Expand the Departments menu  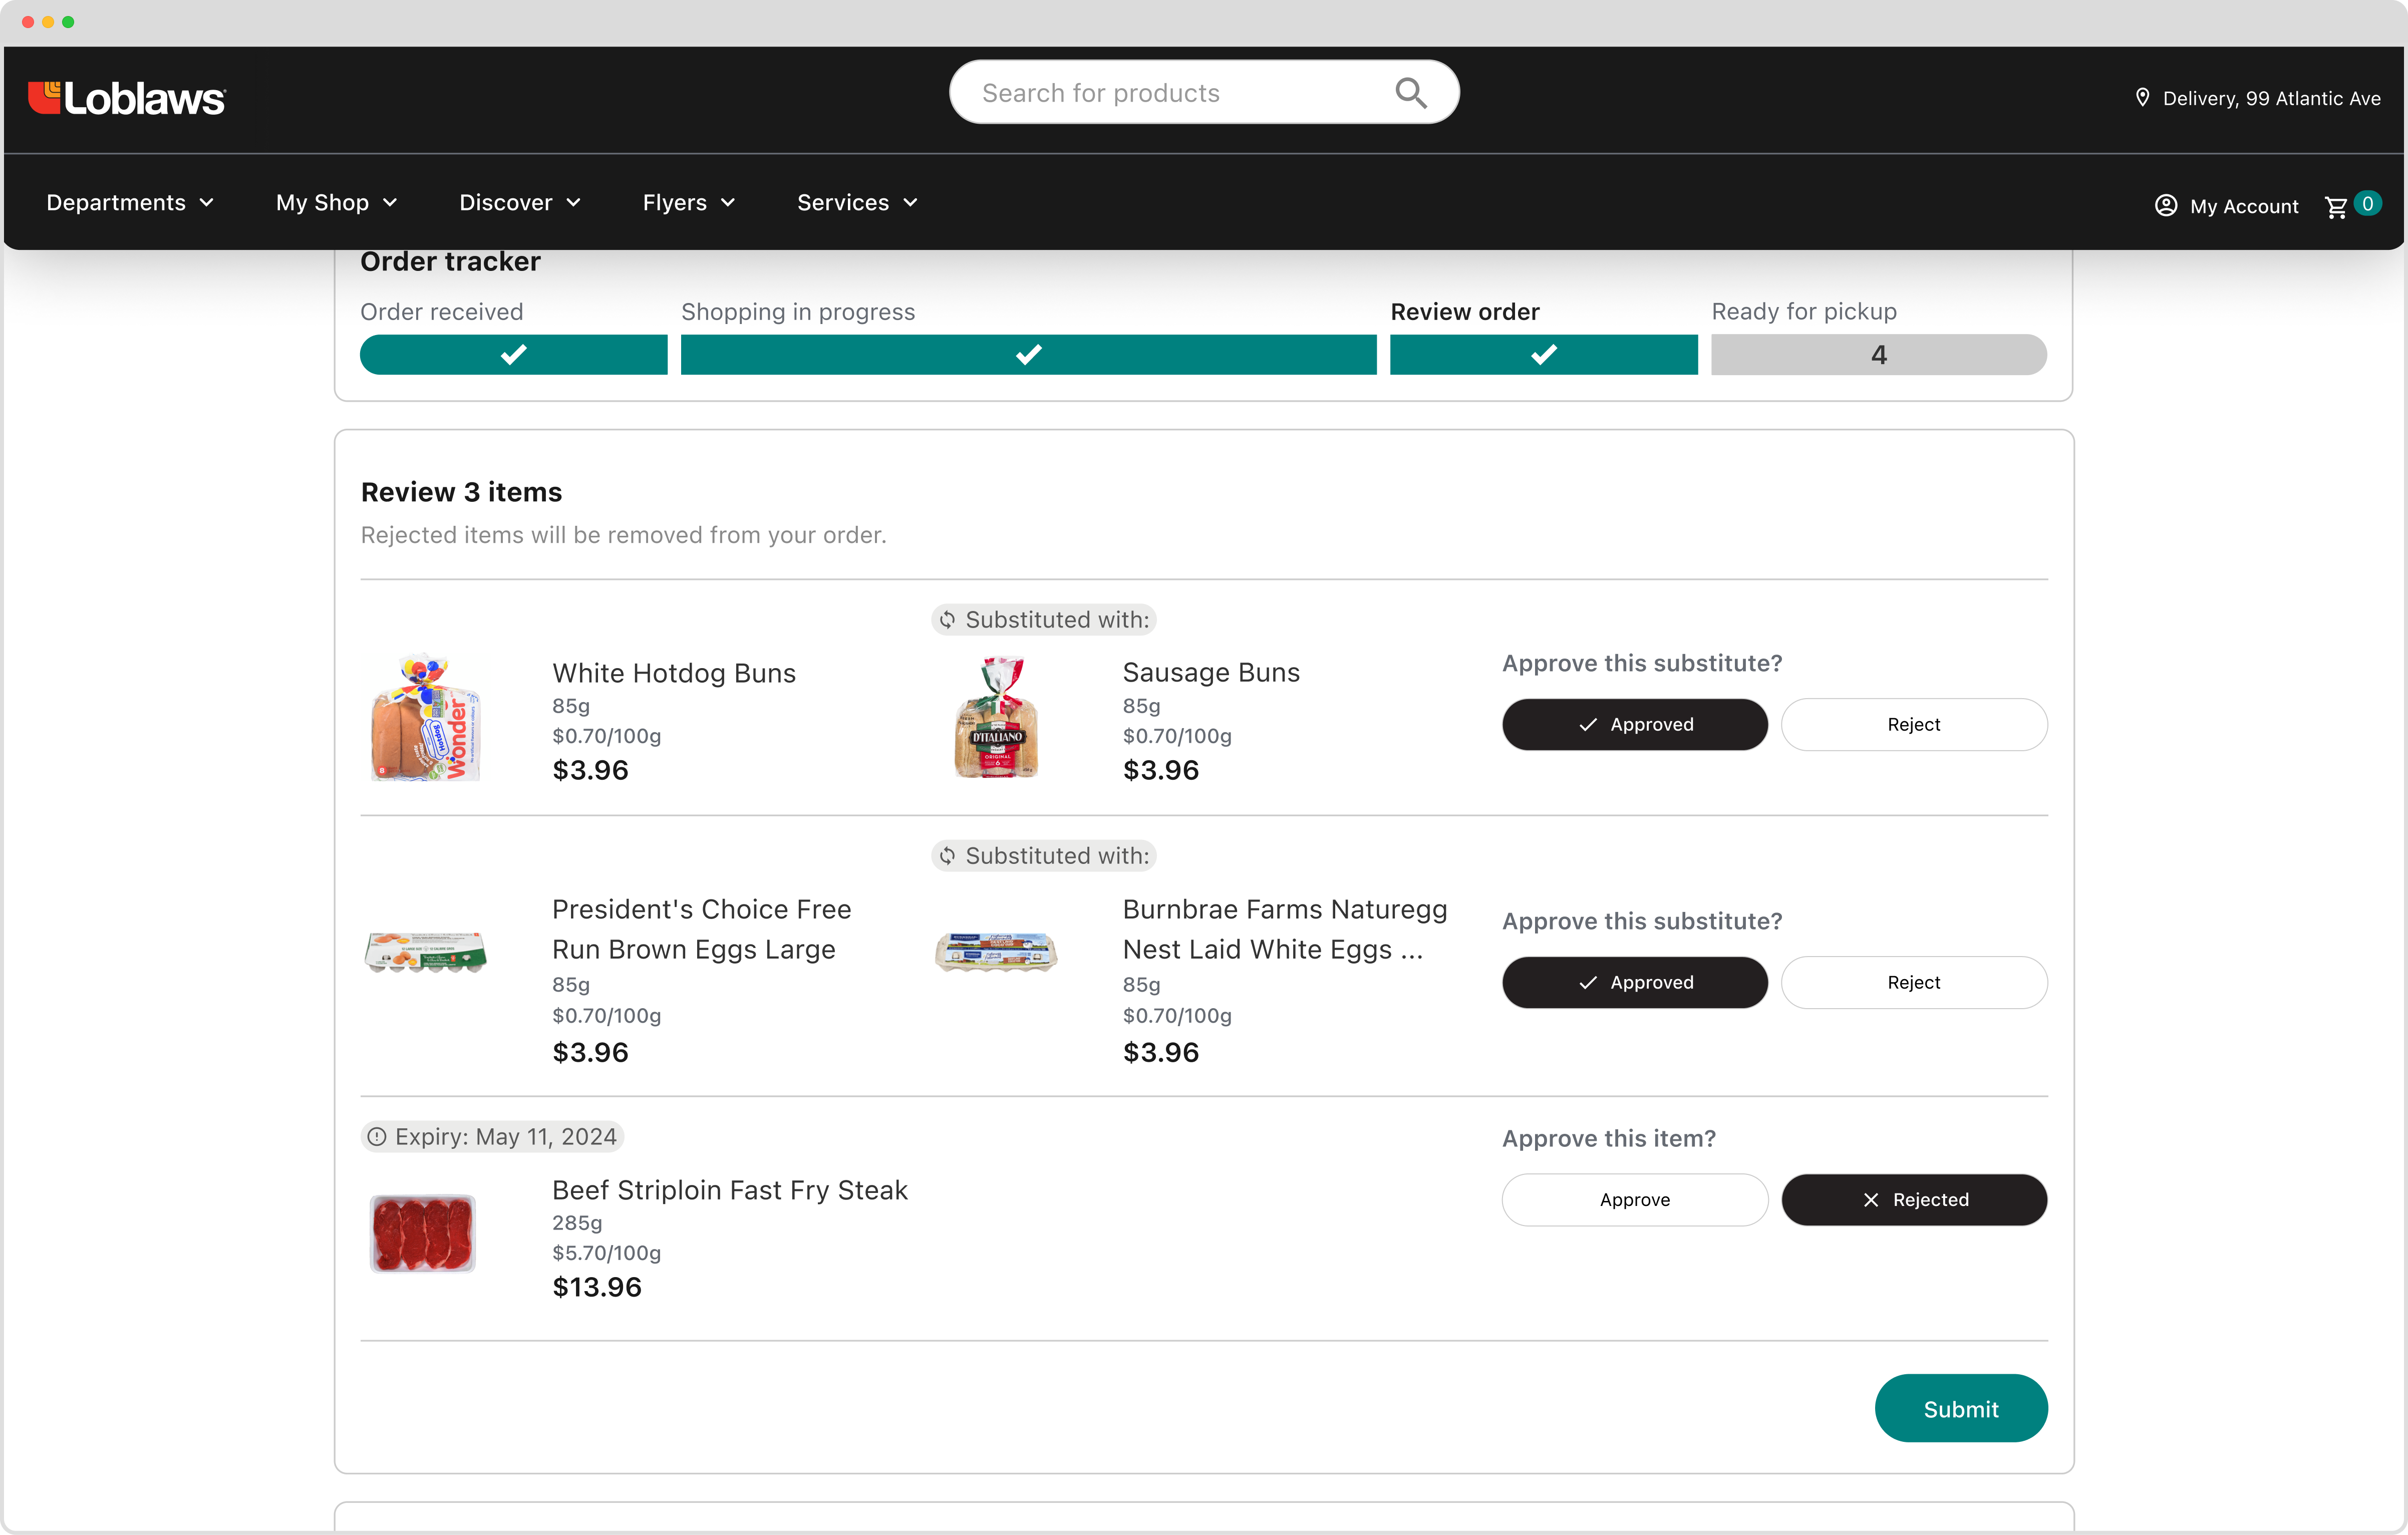click(130, 202)
